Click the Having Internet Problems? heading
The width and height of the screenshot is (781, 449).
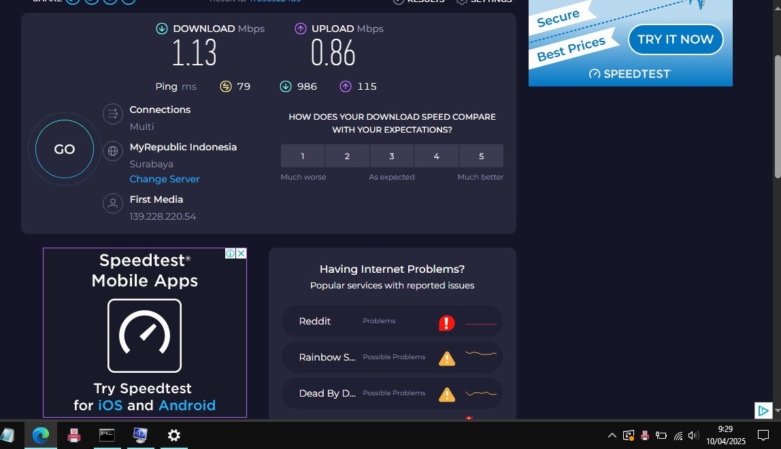coord(392,269)
